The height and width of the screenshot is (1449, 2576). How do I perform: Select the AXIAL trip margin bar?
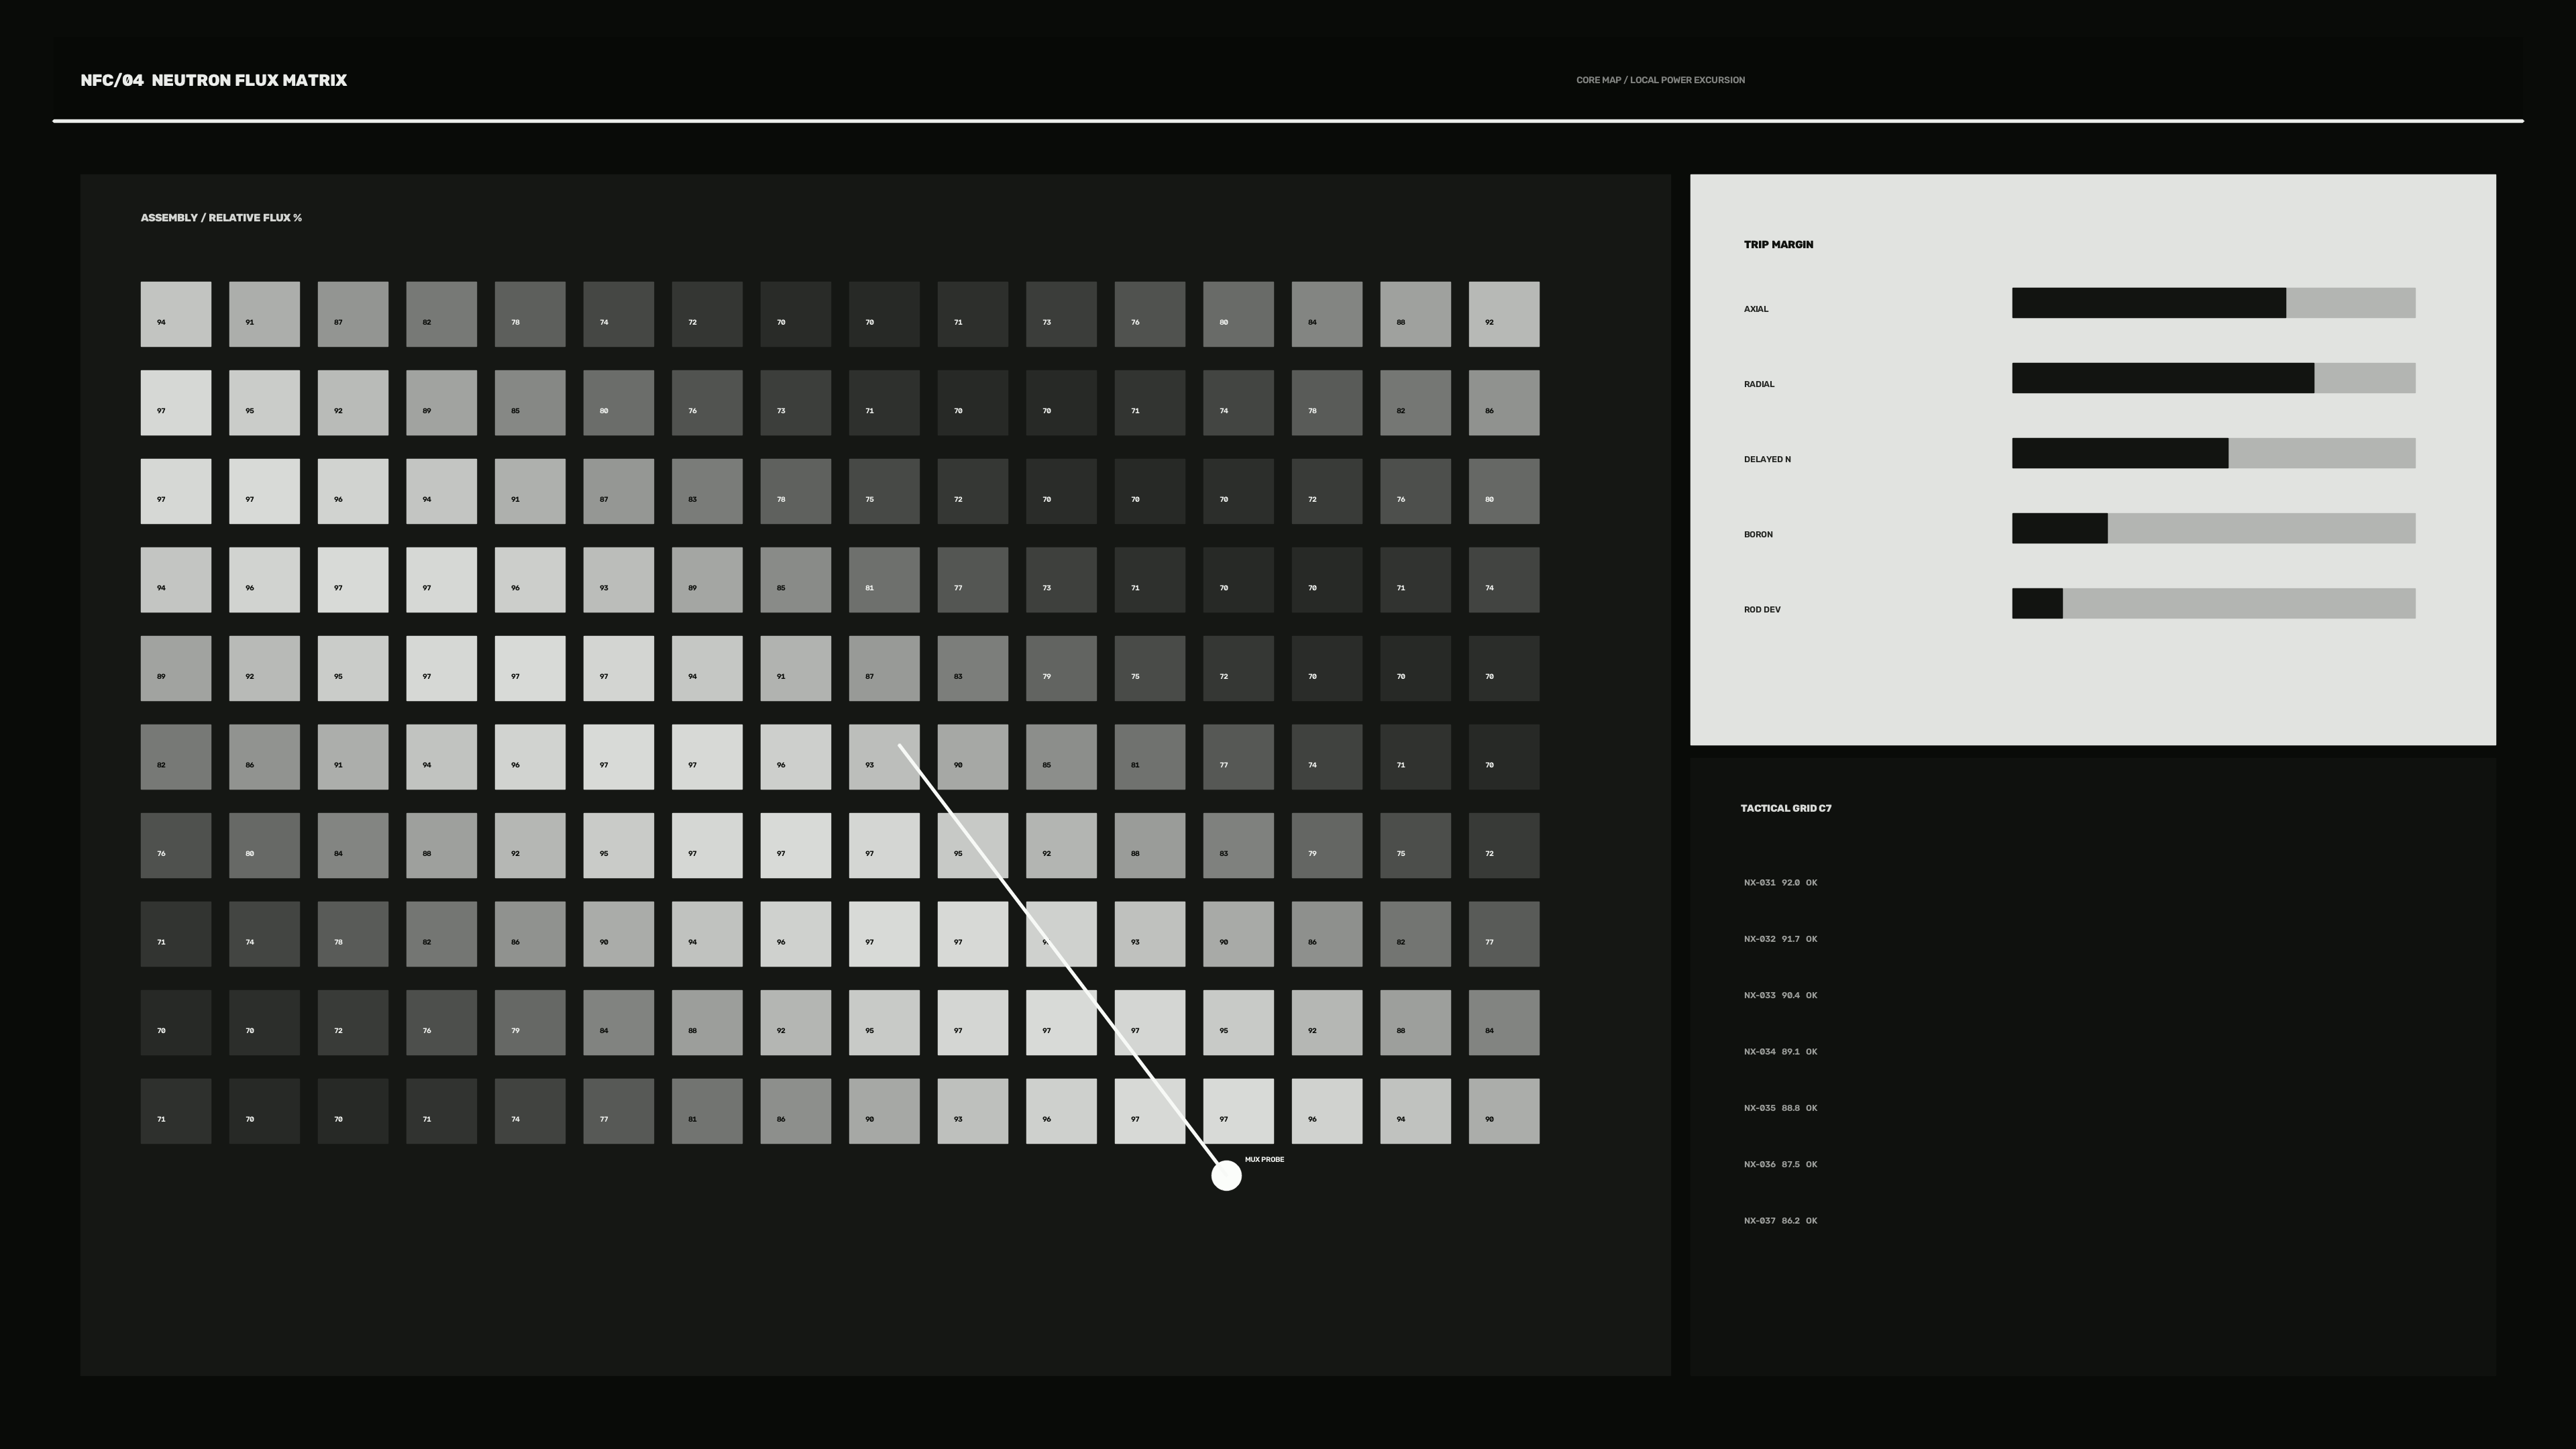(x=2213, y=303)
